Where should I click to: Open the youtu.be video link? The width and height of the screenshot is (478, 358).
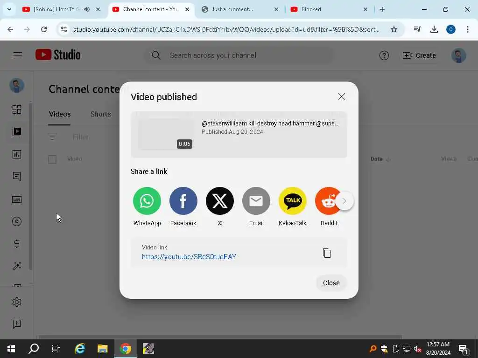coord(189,257)
